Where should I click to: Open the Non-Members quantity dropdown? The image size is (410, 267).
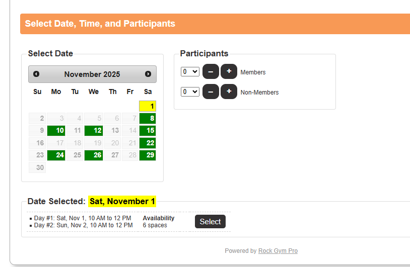click(x=190, y=92)
